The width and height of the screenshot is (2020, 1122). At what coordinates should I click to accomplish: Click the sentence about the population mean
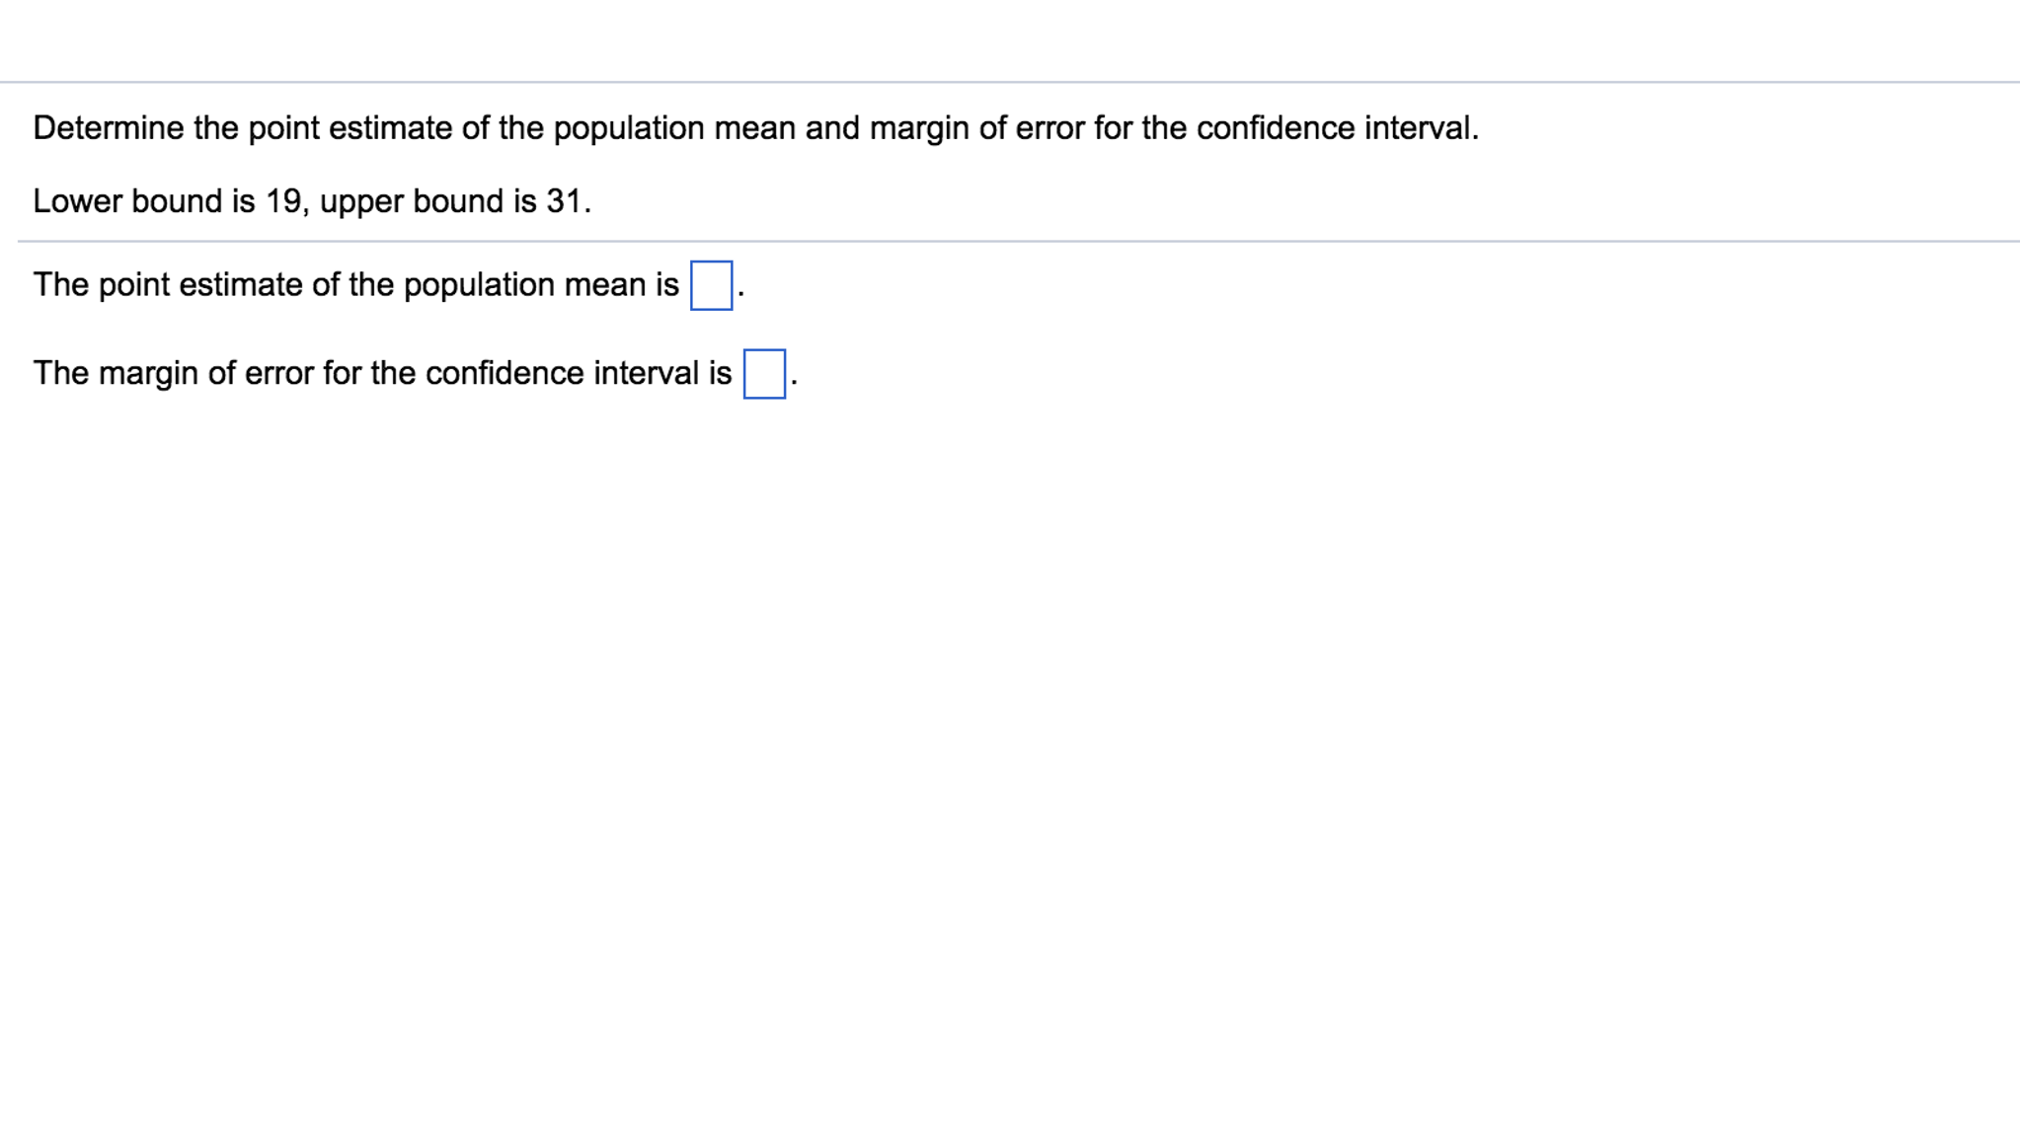coord(355,285)
